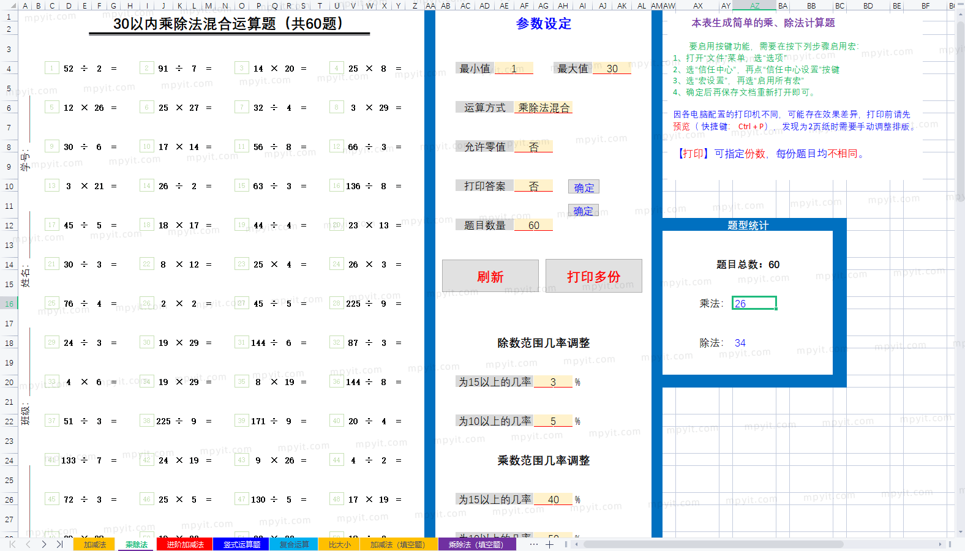This screenshot has width=965, height=551.
Task: Select the 题目数量 cell showing 60
Action: tap(533, 225)
